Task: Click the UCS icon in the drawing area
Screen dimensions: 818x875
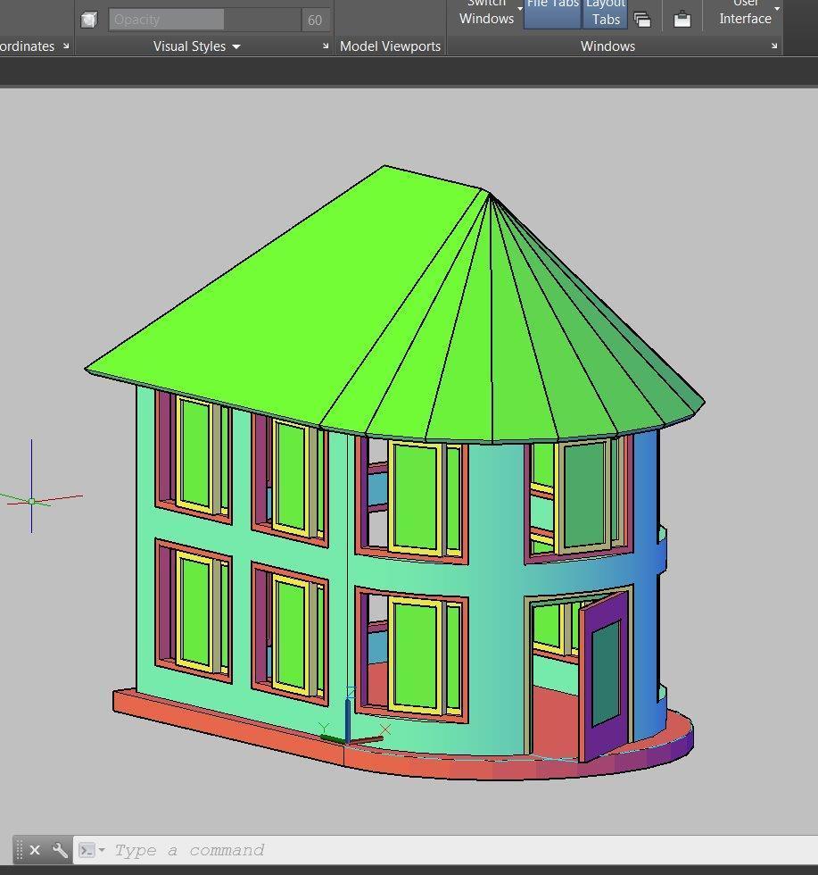Action: [31, 501]
